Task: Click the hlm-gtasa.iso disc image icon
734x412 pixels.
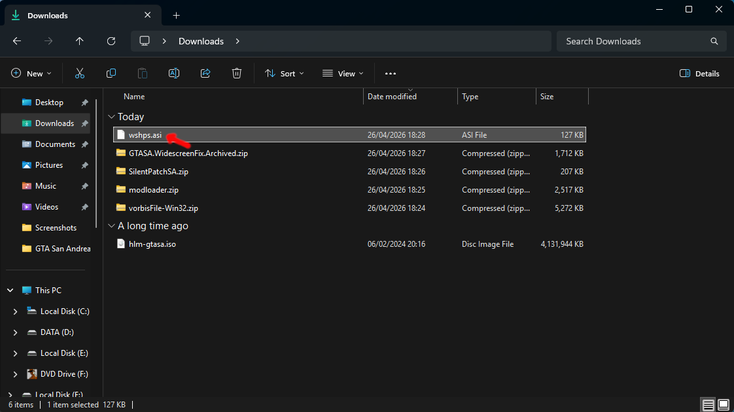Action: pyautogui.click(x=121, y=244)
